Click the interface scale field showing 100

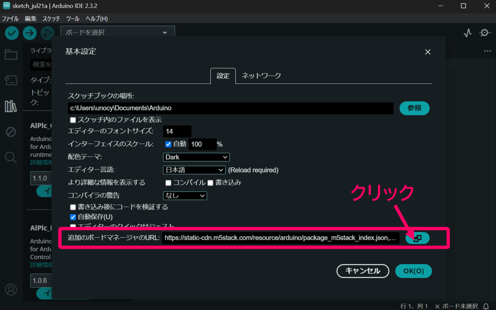[202, 144]
